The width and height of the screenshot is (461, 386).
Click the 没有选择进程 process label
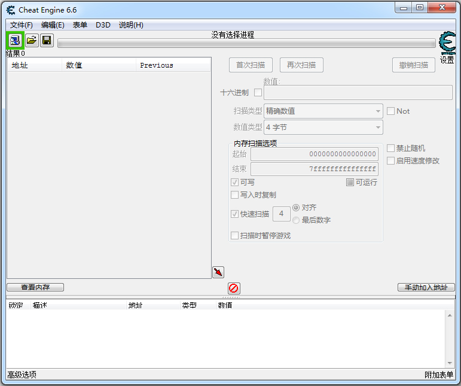pos(232,35)
